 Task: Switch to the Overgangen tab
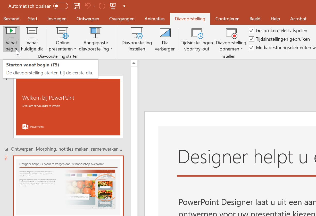point(122,19)
